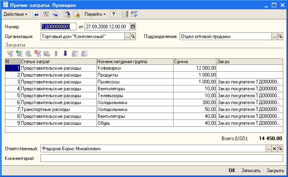Maximize the Прочие затраты window

tap(274, 5)
